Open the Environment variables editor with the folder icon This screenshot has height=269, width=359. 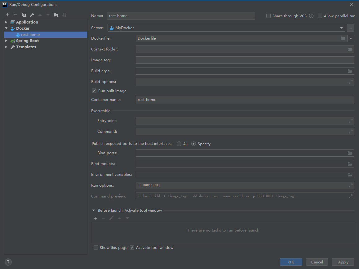tap(350, 175)
